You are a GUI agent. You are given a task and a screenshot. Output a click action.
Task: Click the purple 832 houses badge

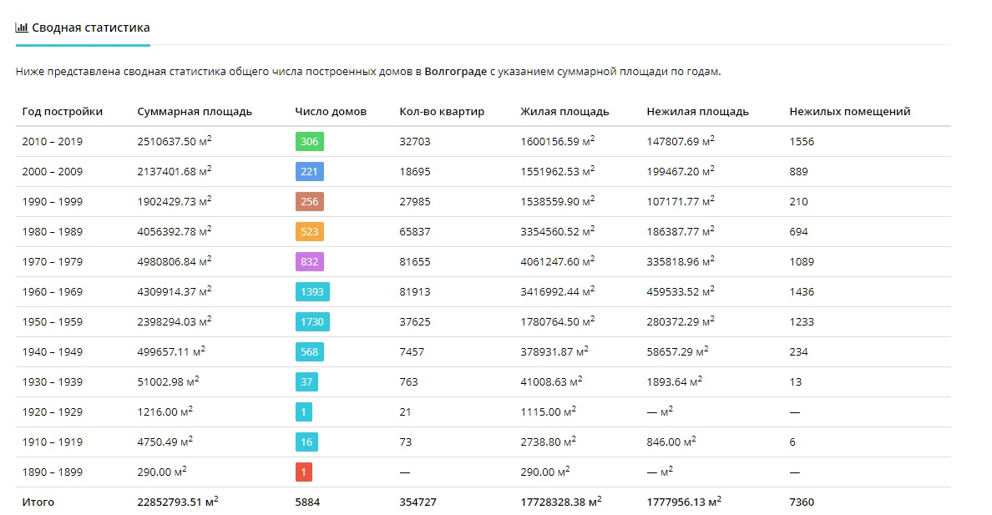(x=309, y=262)
